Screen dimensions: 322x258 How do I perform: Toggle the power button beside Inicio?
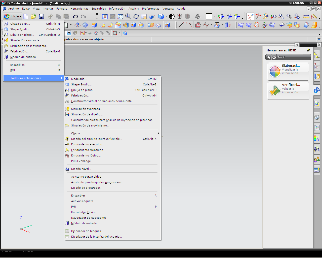click(274, 57)
